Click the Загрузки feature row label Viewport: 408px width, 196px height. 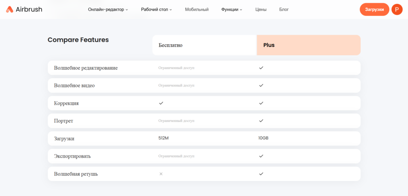pyautogui.click(x=64, y=139)
